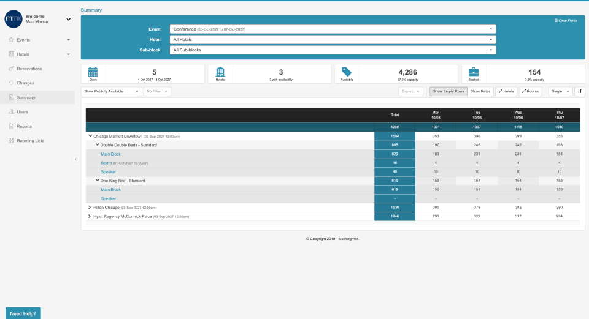Open the user menu chevron beside Max Moose
Viewport: 589px width, 319px height.
click(68, 19)
